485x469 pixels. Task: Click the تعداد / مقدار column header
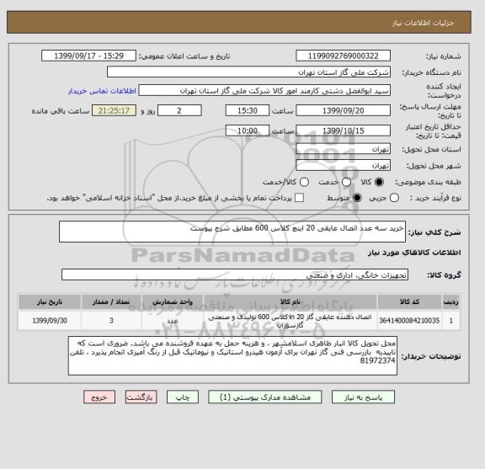point(111,301)
